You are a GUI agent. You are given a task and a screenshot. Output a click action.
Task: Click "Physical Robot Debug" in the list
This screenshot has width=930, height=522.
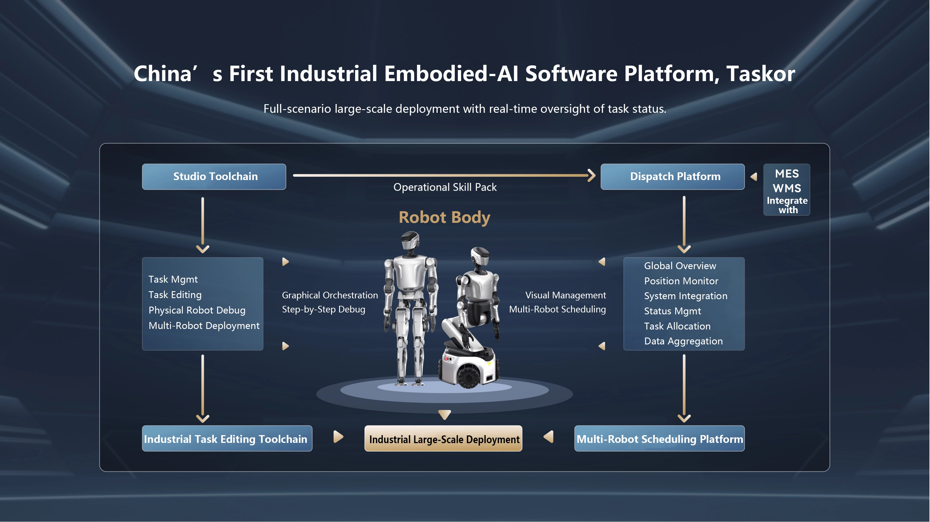pyautogui.click(x=197, y=310)
